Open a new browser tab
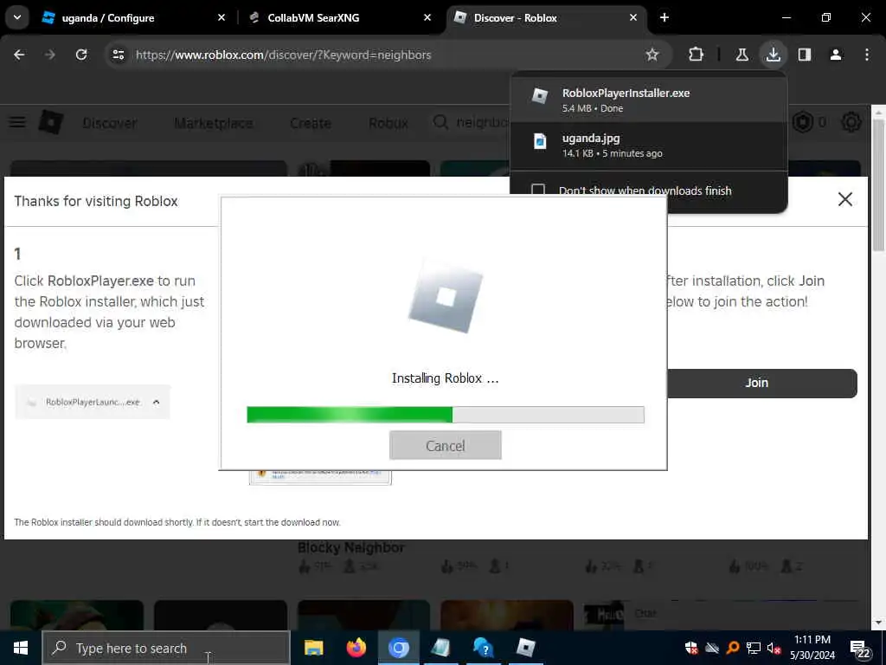Viewport: 886px width, 665px height. [x=664, y=17]
